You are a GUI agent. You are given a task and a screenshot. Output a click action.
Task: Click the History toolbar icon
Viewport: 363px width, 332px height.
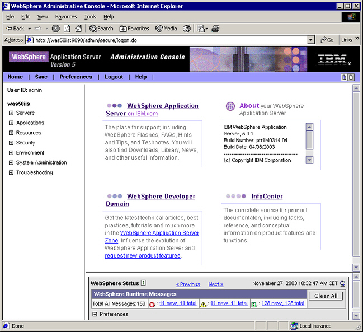187,29
